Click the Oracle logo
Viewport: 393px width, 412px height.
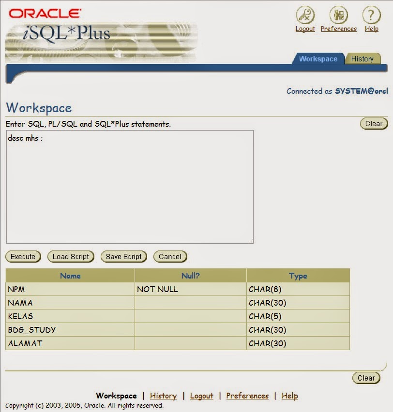[45, 14]
